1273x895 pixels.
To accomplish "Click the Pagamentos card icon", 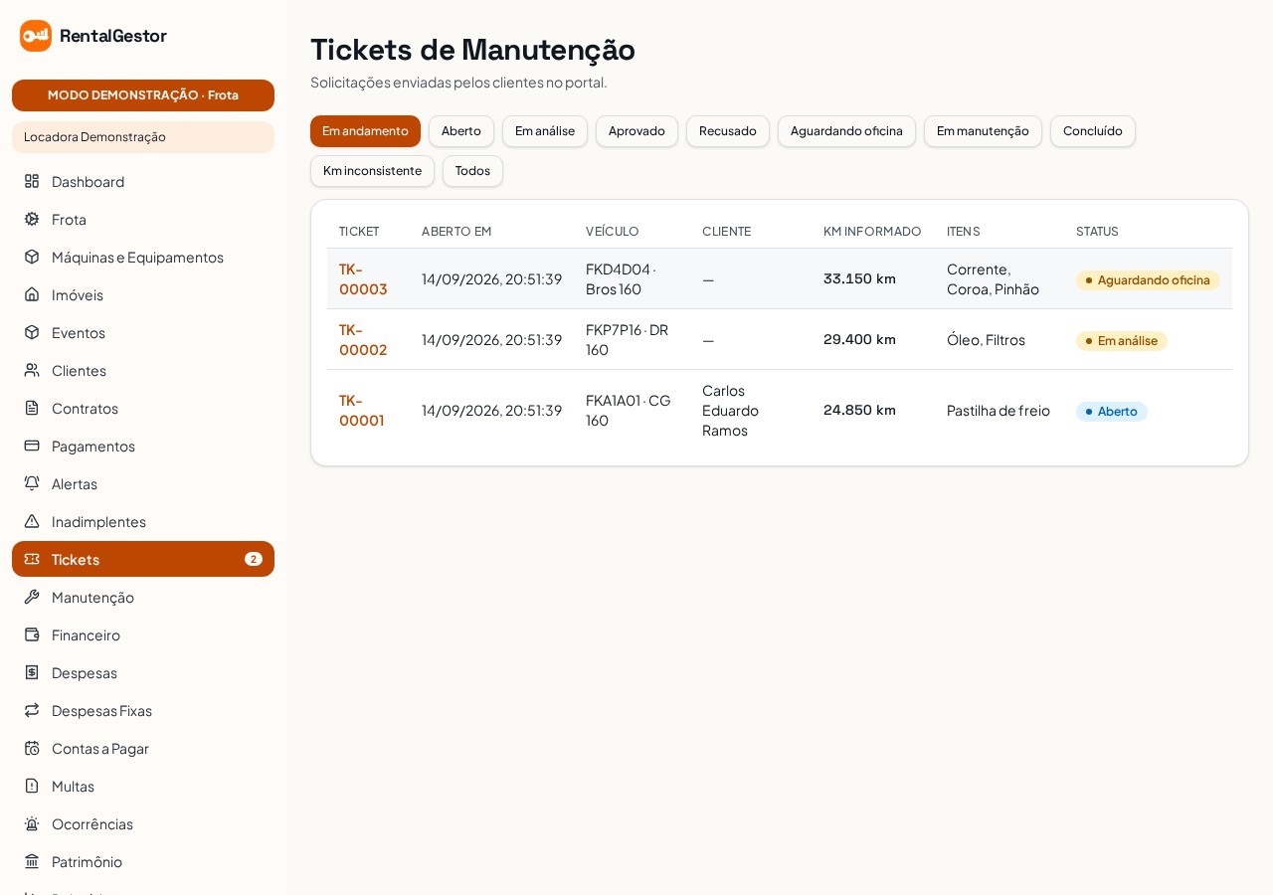I will coord(32,446).
